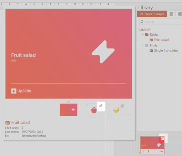
Task: Open the third library tab icon
Action: (x=180, y=14)
